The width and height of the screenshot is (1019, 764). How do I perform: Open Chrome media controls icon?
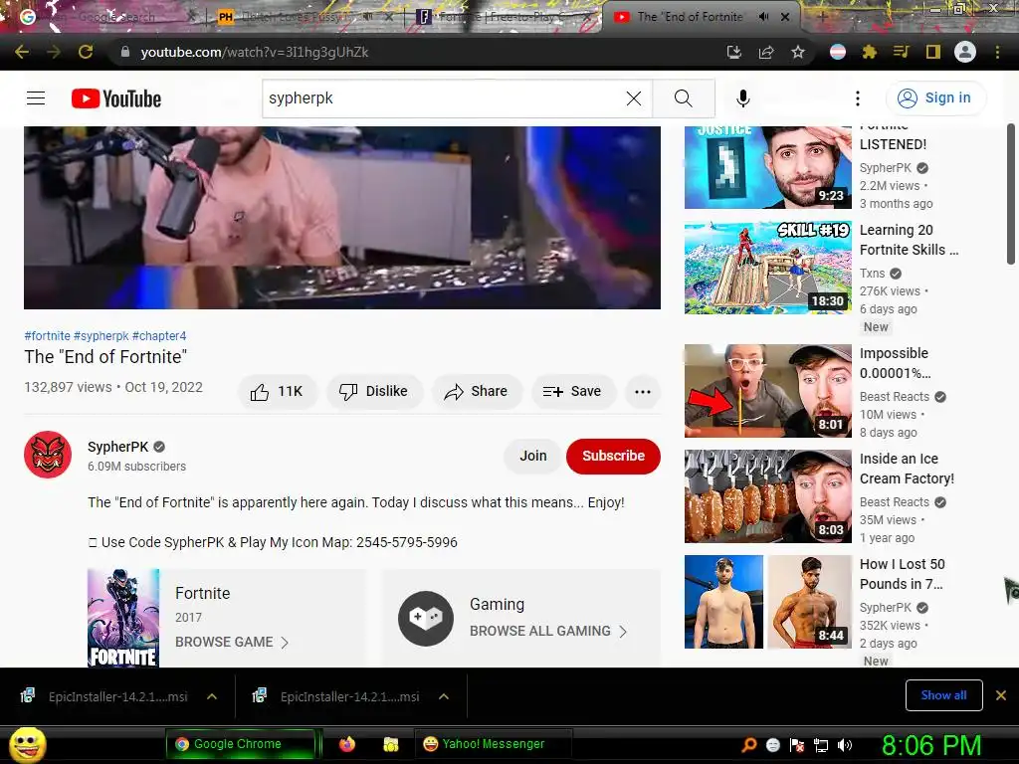(x=902, y=52)
